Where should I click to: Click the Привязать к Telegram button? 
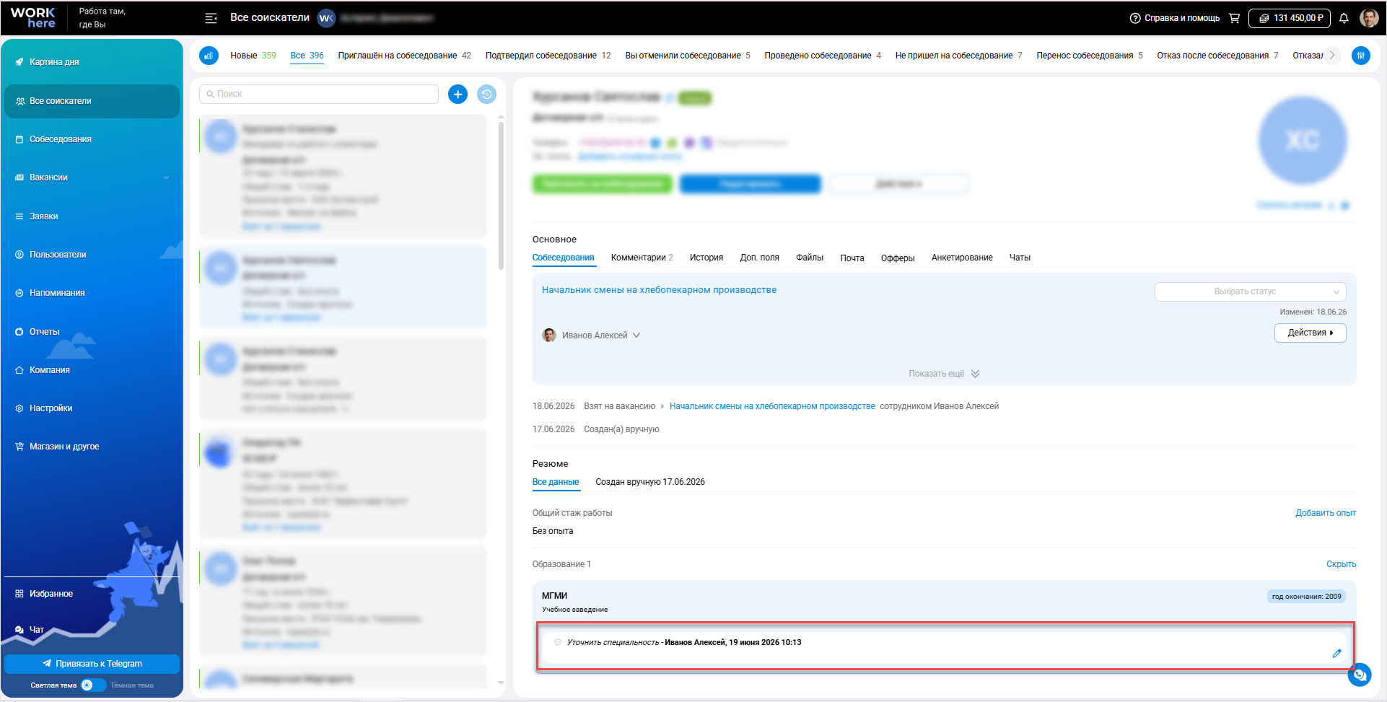(x=92, y=664)
